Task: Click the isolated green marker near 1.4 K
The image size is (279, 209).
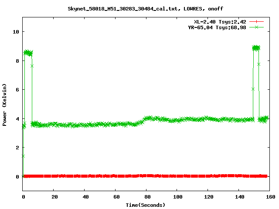Action: [23, 156]
